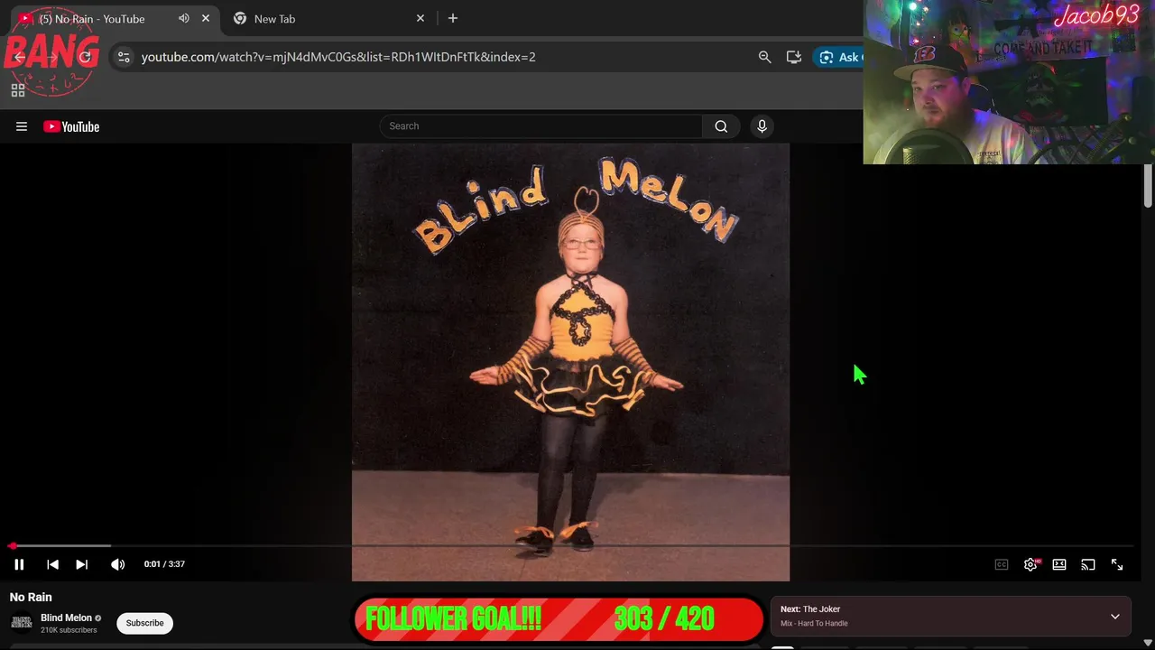
Task: Click the search magnifier button
Action: [721, 126]
